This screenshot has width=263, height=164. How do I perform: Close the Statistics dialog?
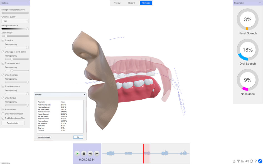coord(84,95)
